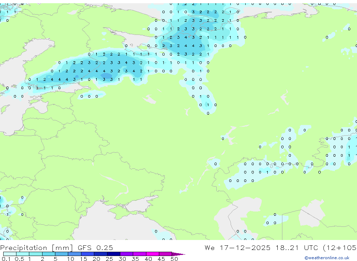Click the '25' legend scale label
This screenshot has height=261, width=357.
pos(109,259)
